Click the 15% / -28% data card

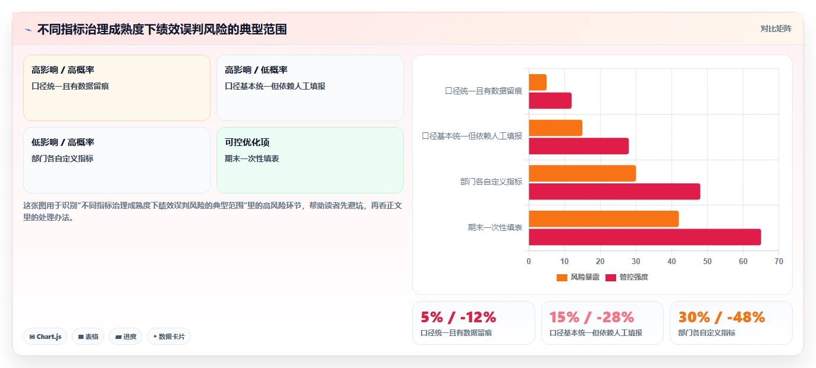pos(602,323)
